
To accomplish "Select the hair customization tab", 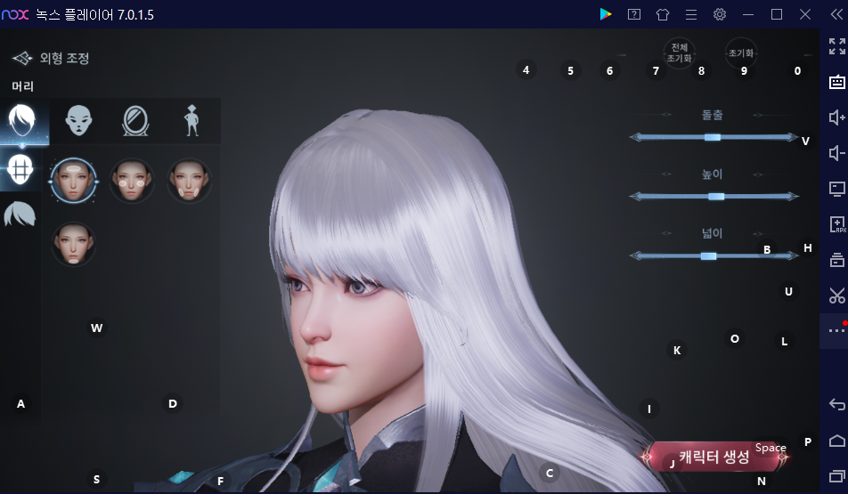I will pos(21,120).
